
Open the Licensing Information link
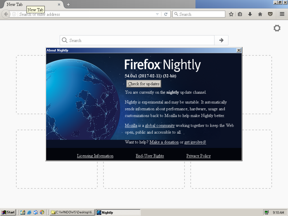95,156
